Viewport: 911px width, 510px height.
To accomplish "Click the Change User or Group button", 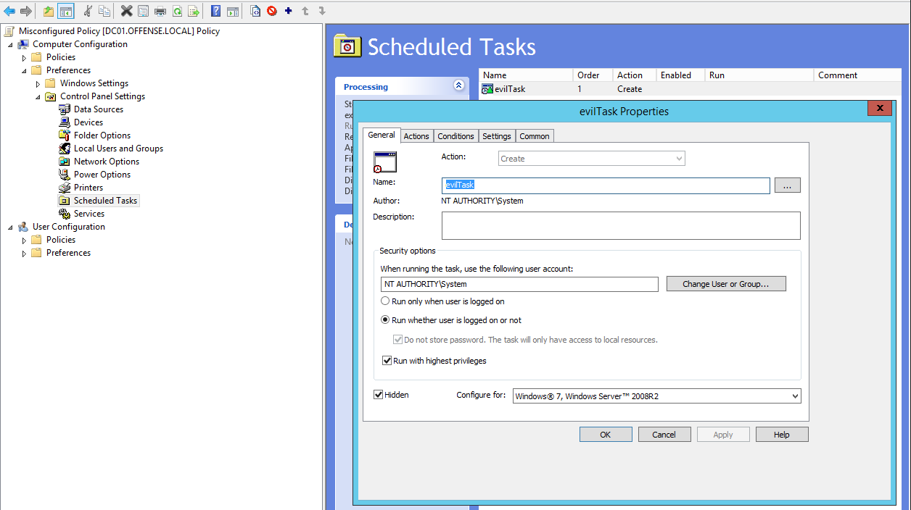I will 725,284.
